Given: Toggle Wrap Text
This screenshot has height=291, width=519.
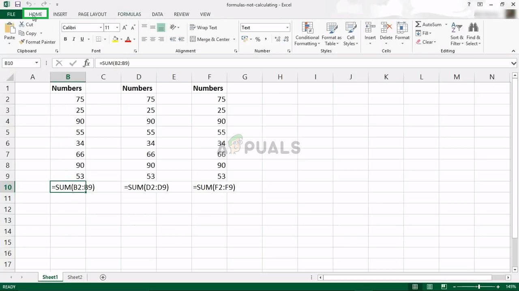Looking at the screenshot, I should click(x=203, y=28).
